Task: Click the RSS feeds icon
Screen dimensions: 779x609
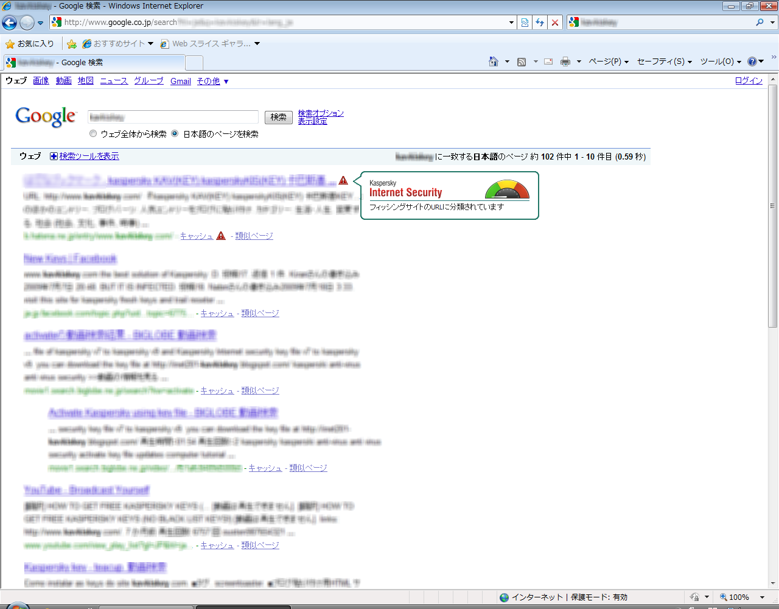Action: coord(522,62)
